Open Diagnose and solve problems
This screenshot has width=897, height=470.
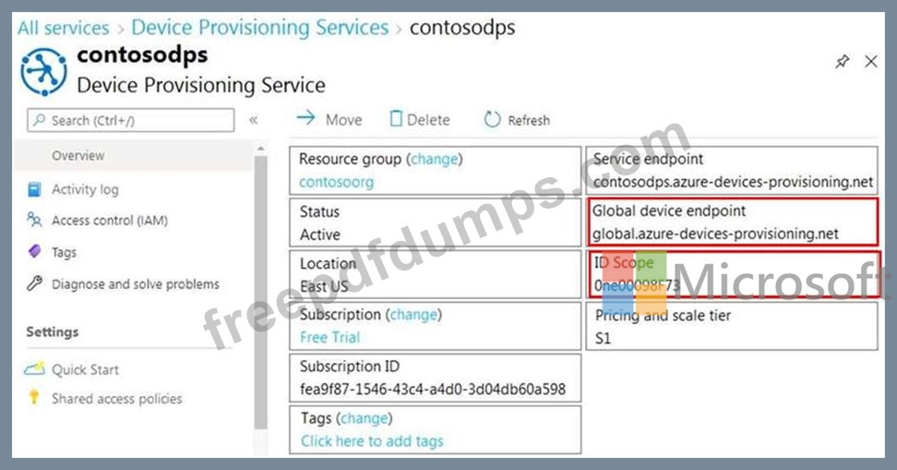pos(136,284)
